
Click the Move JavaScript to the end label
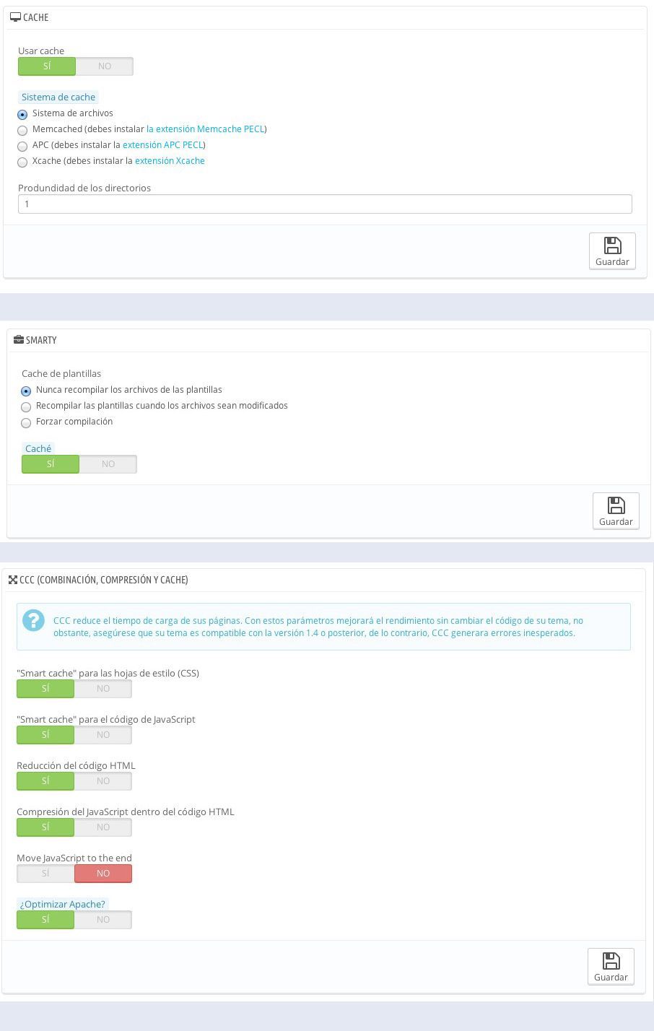pyautogui.click(x=74, y=858)
